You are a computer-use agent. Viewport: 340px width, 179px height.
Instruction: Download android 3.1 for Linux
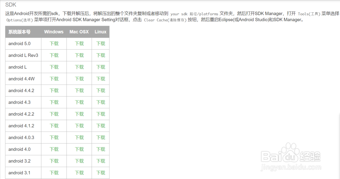point(101,172)
